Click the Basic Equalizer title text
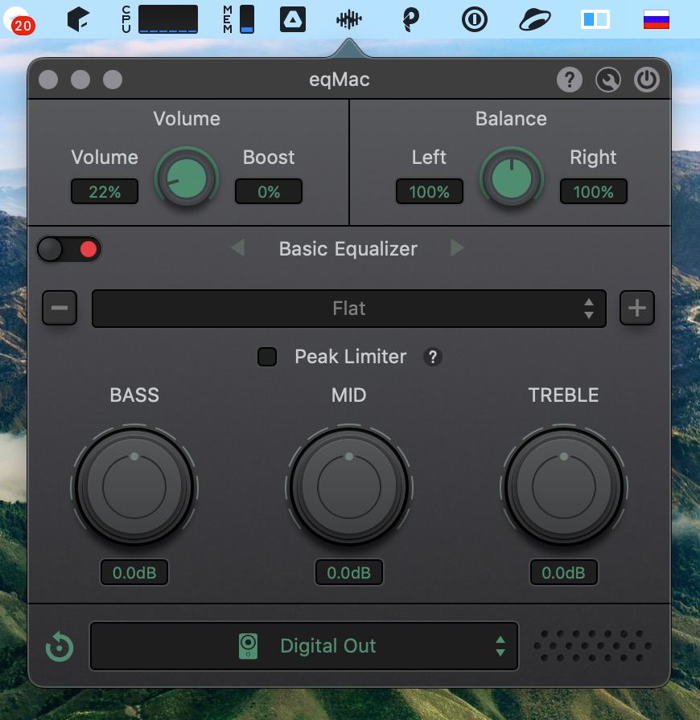 (348, 249)
